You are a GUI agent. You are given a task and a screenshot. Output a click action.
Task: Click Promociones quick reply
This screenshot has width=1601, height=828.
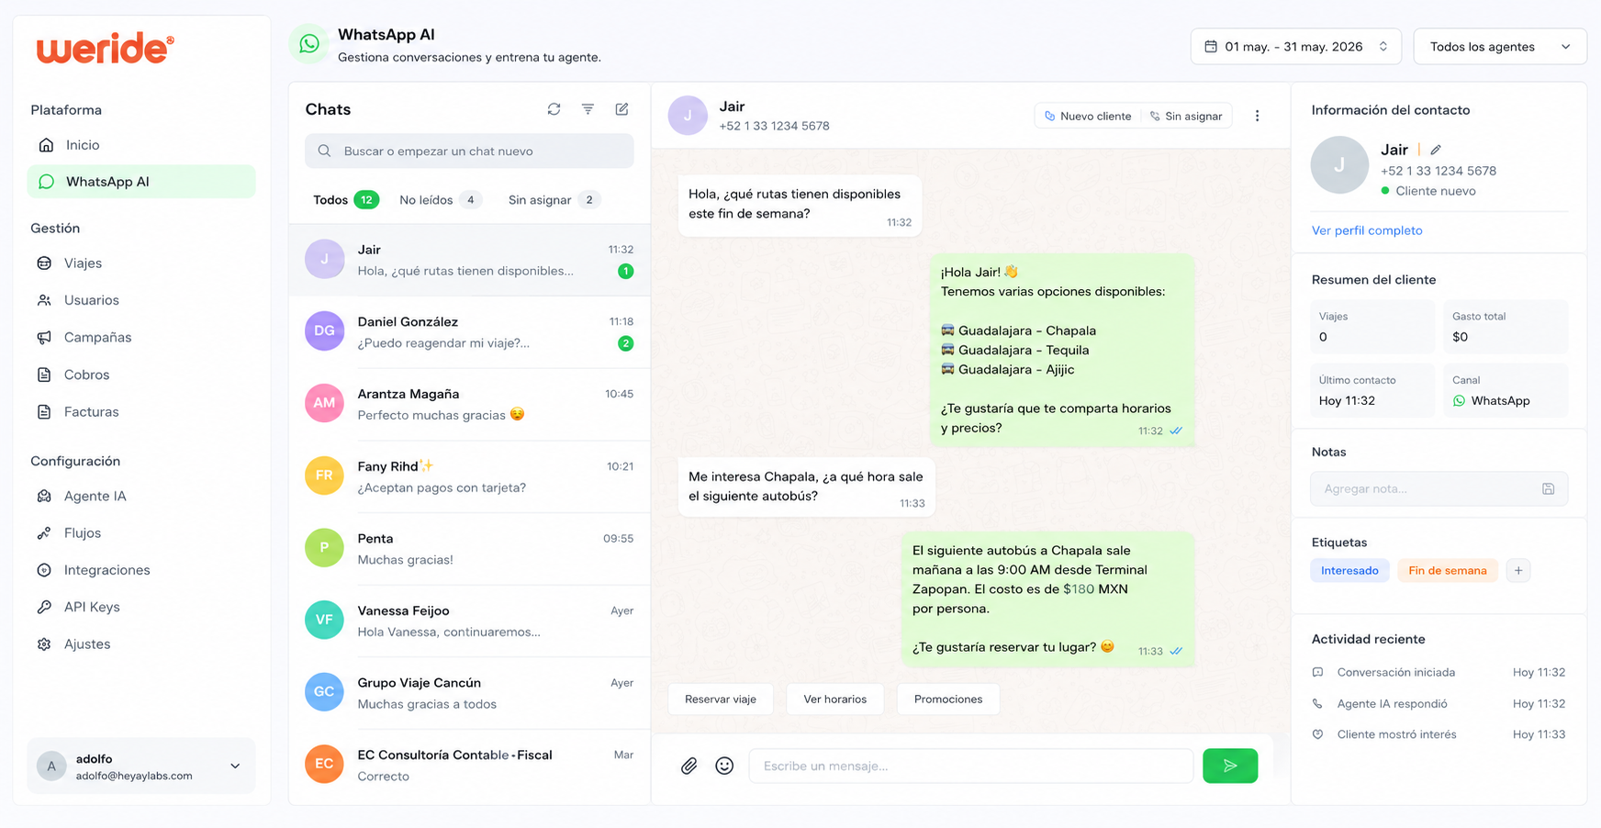click(948, 699)
